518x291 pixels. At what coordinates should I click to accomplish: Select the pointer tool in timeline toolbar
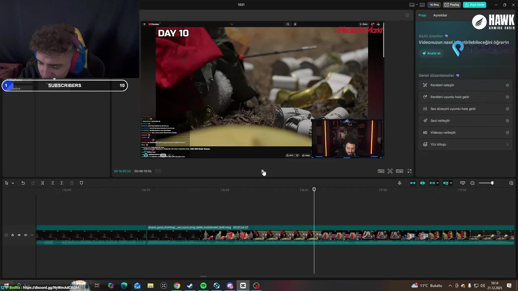click(x=6, y=183)
